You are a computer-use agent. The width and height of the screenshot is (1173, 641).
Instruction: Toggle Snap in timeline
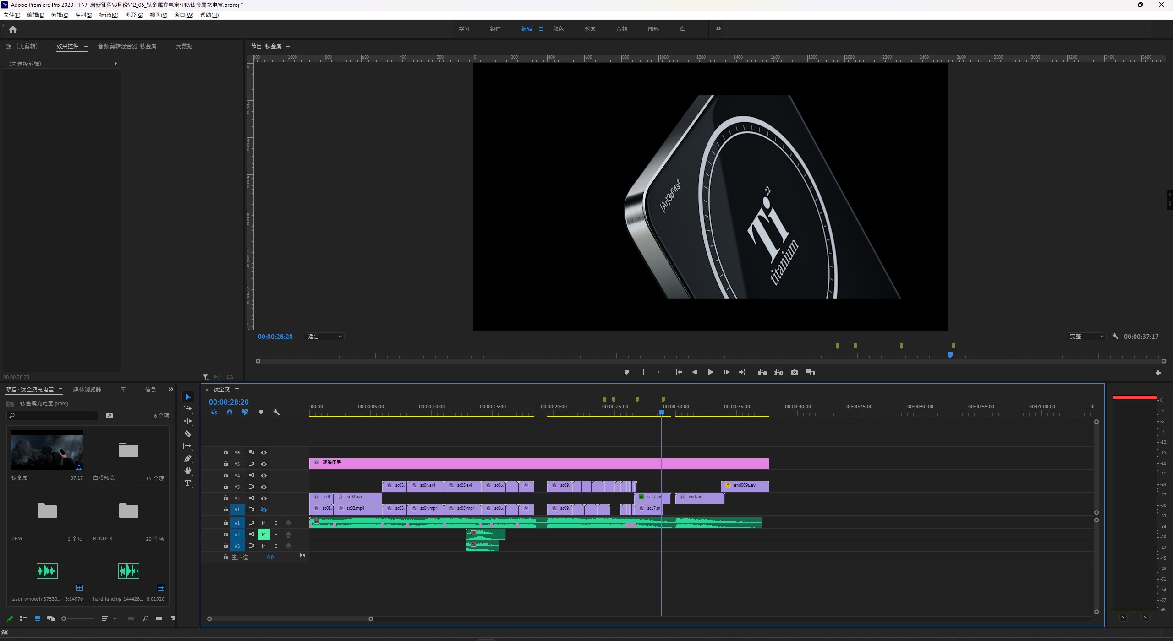click(x=230, y=412)
